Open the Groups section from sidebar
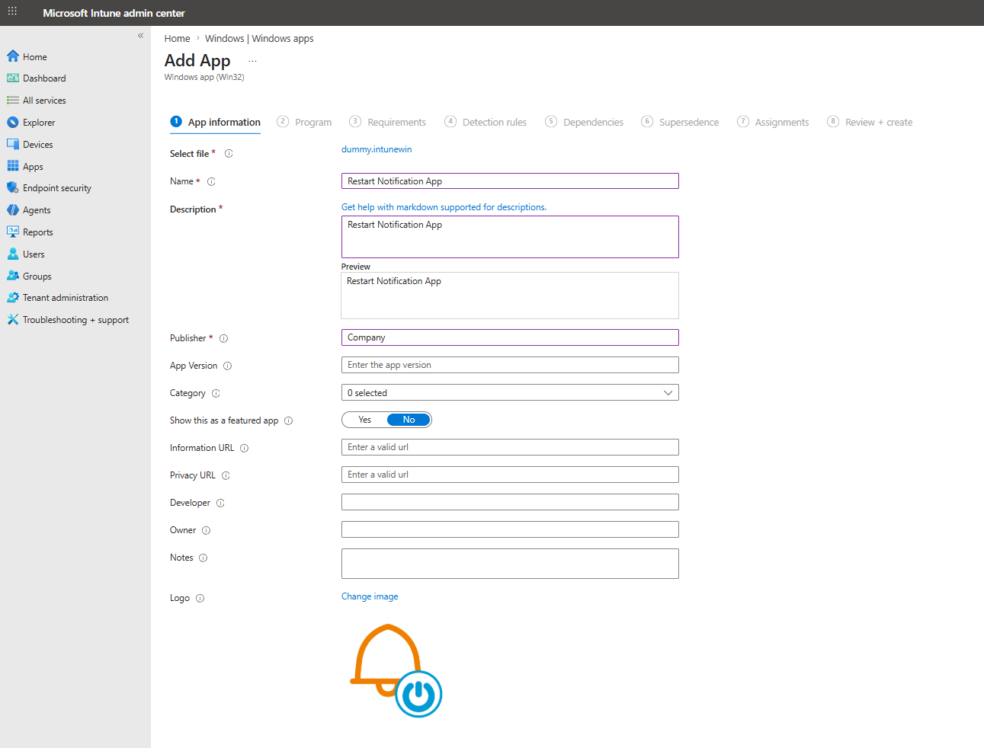Viewport: 984px width, 748px height. tap(36, 275)
